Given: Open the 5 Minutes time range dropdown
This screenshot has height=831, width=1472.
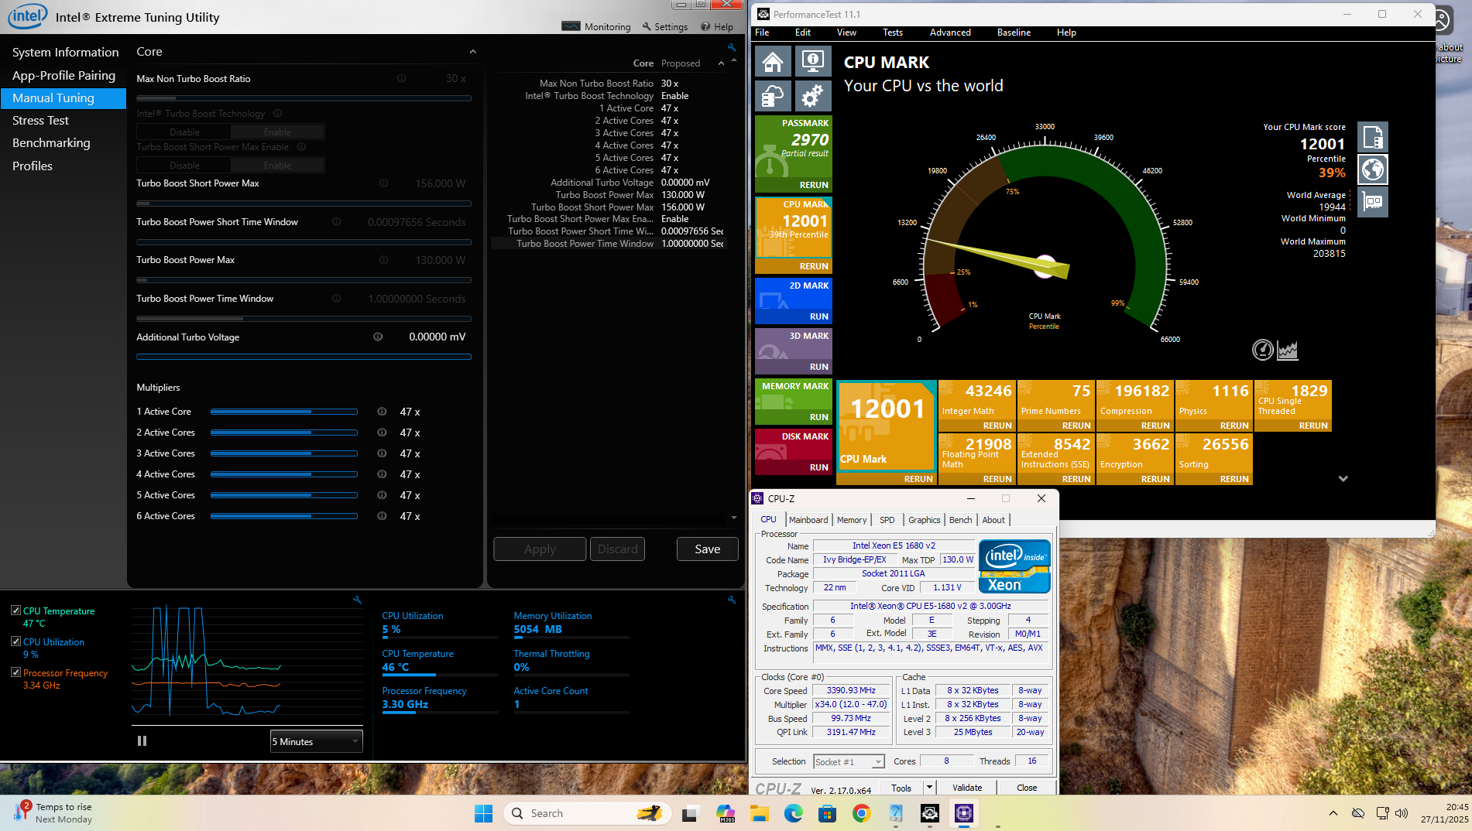Looking at the screenshot, I should click(316, 741).
